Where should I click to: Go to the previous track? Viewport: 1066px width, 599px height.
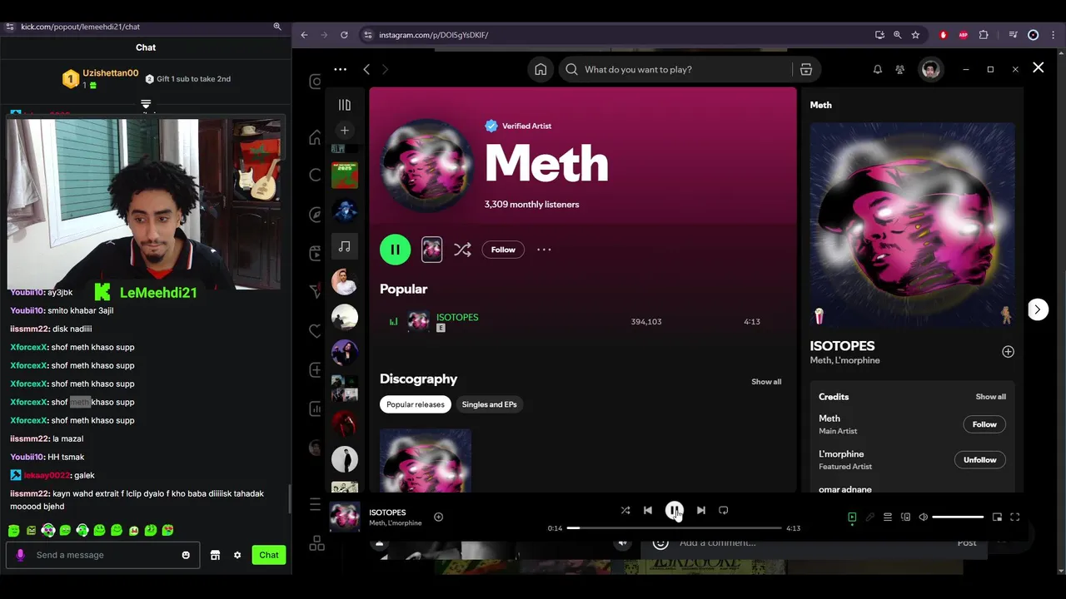648,510
